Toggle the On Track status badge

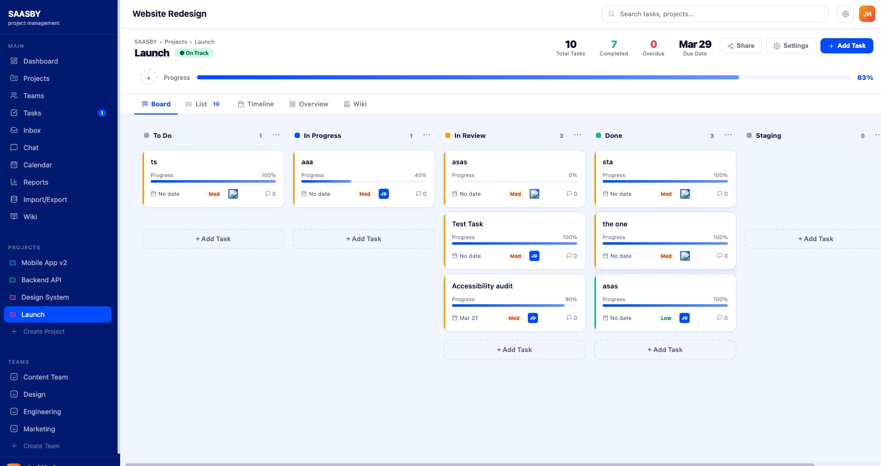[x=194, y=52]
